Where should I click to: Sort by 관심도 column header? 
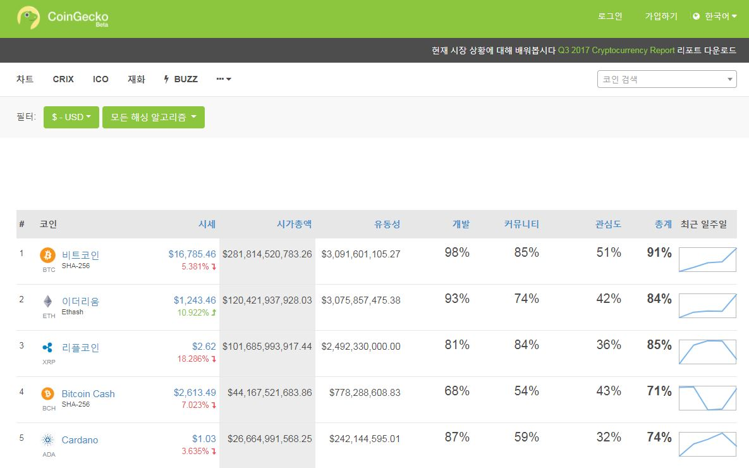coord(609,225)
